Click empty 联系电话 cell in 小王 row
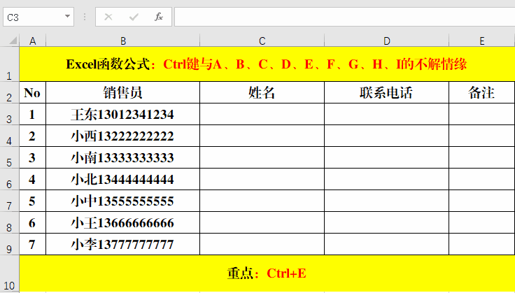Image resolution: width=515 pixels, height=293 pixels. click(x=386, y=222)
